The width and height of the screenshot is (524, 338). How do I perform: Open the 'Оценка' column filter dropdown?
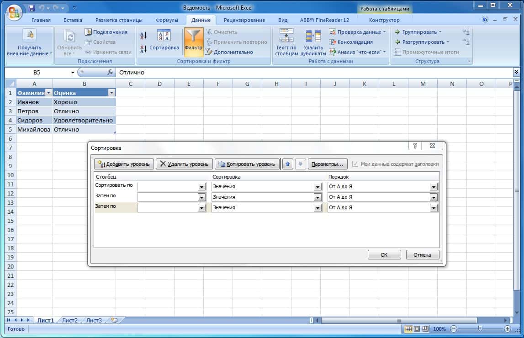111,93
